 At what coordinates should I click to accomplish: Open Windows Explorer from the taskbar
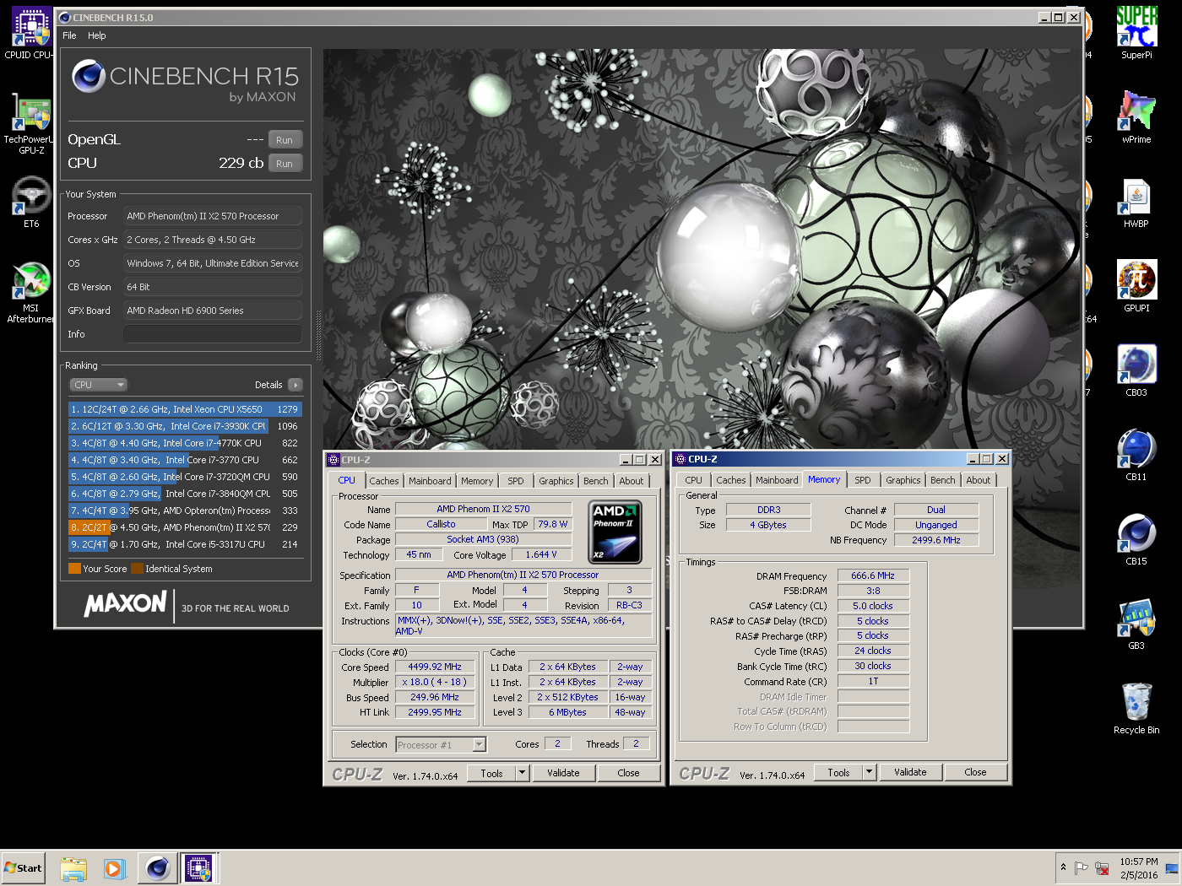pyautogui.click(x=73, y=868)
